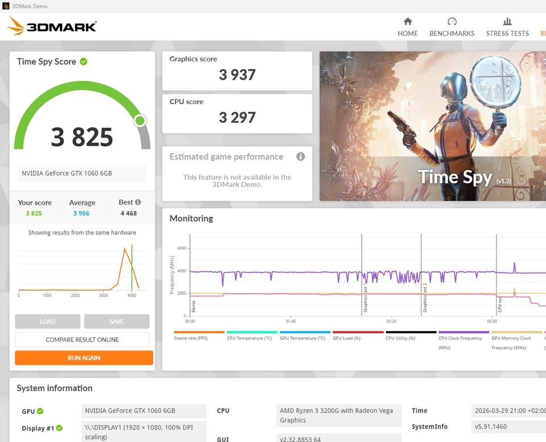This screenshot has width=546, height=442.
Task: Open the BENCHMARKS tab
Action: pos(452,34)
